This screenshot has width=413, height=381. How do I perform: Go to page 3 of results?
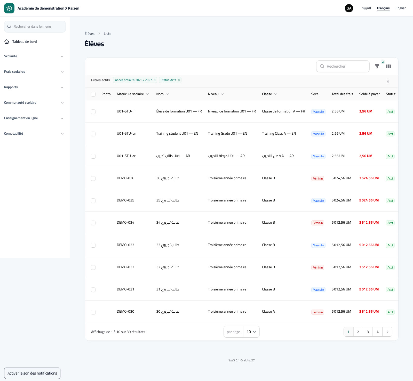tap(368, 332)
